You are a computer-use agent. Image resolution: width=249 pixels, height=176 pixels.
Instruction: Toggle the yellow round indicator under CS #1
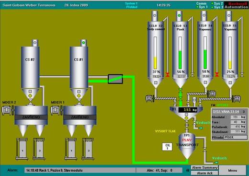(79, 95)
